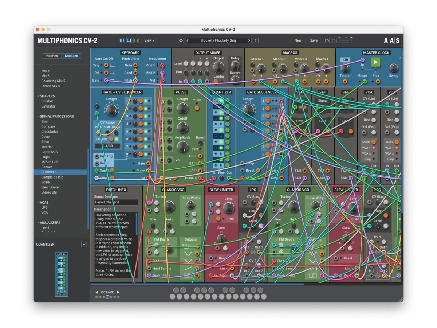The height and width of the screenshot is (328, 437).
Task: Click the undo arrow icon
Action: coord(327,40)
